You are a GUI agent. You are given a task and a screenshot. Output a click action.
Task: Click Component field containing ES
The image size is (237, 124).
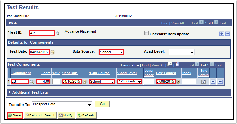(x=20, y=82)
